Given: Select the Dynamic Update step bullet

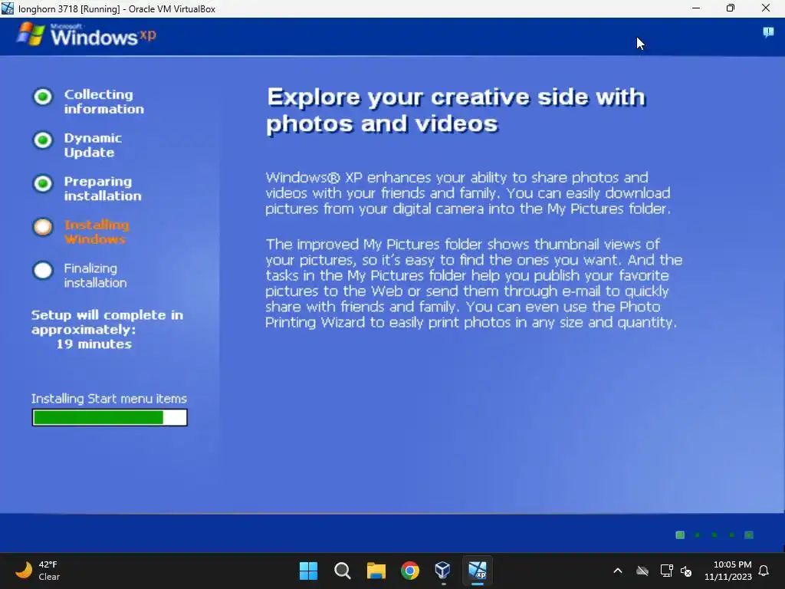Looking at the screenshot, I should pos(43,140).
